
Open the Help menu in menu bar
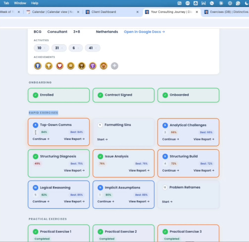pyautogui.click(x=35, y=3)
